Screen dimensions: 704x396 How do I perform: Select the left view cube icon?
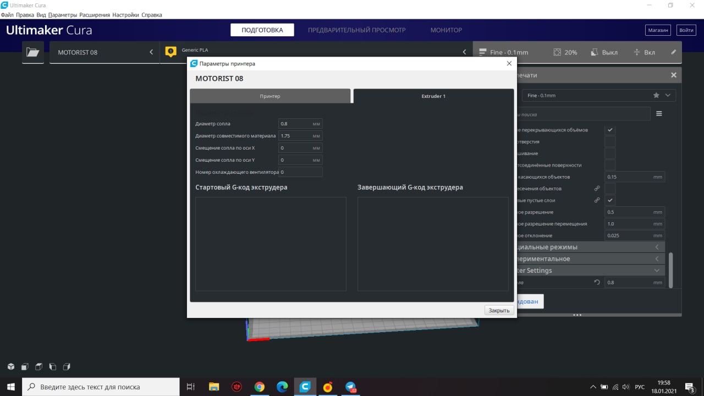[x=52, y=367]
